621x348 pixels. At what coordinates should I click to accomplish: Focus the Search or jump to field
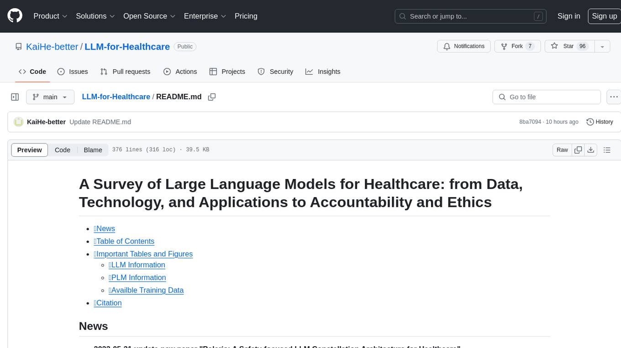tap(471, 16)
